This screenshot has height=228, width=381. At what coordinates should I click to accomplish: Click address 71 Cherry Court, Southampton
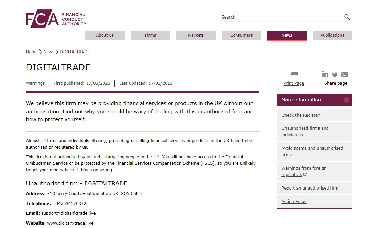[x=94, y=194]
